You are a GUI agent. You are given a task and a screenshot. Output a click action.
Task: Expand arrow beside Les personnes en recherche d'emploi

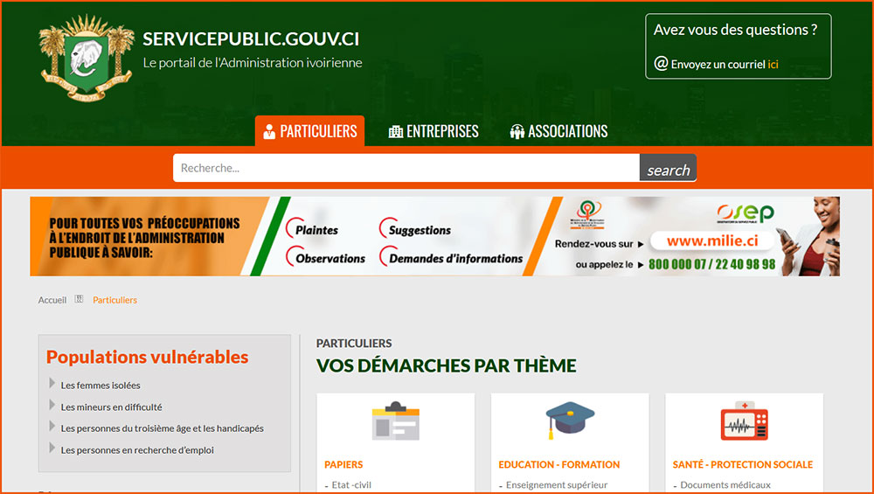pos(52,449)
